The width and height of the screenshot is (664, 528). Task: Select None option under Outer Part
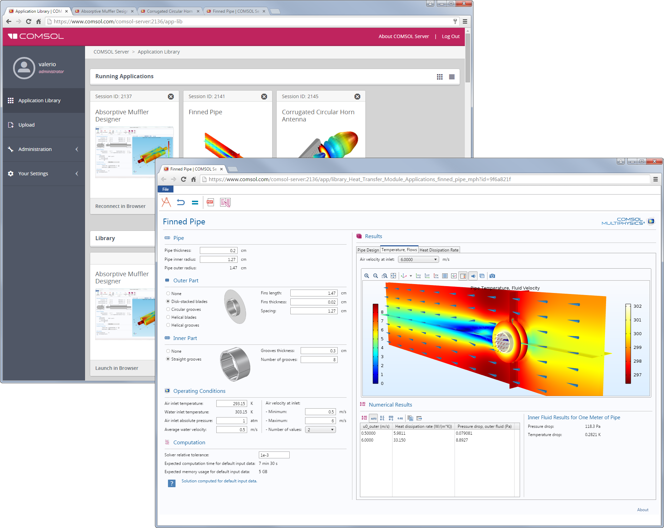168,293
